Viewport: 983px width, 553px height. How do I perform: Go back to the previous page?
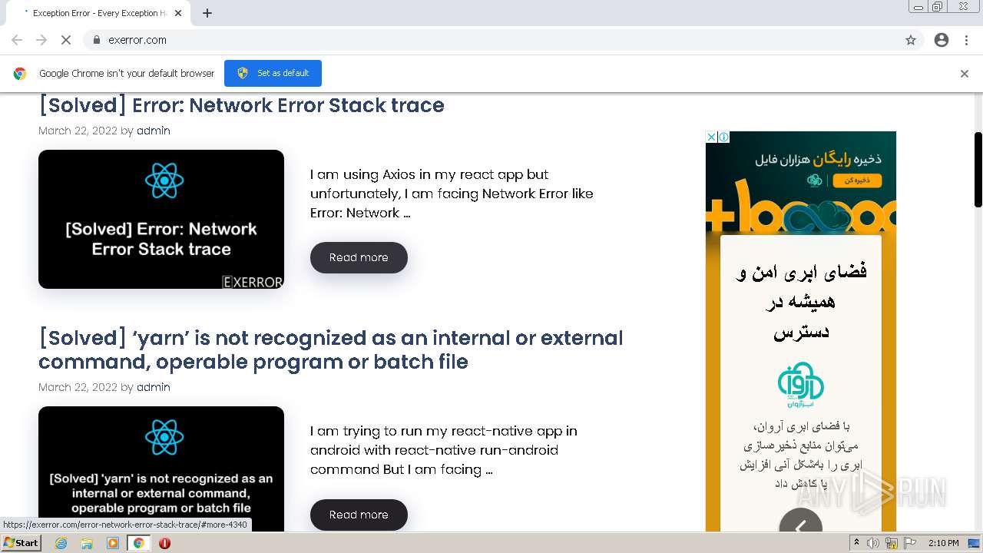click(x=17, y=40)
